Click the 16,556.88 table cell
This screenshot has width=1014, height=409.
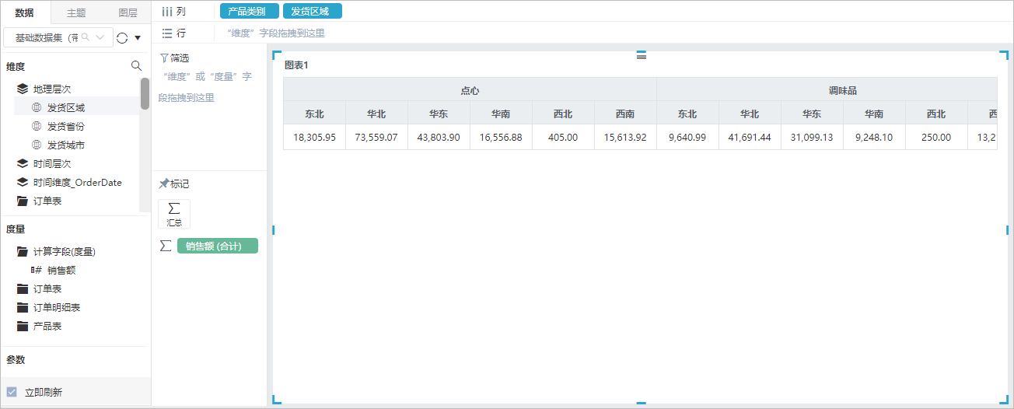tap(501, 137)
